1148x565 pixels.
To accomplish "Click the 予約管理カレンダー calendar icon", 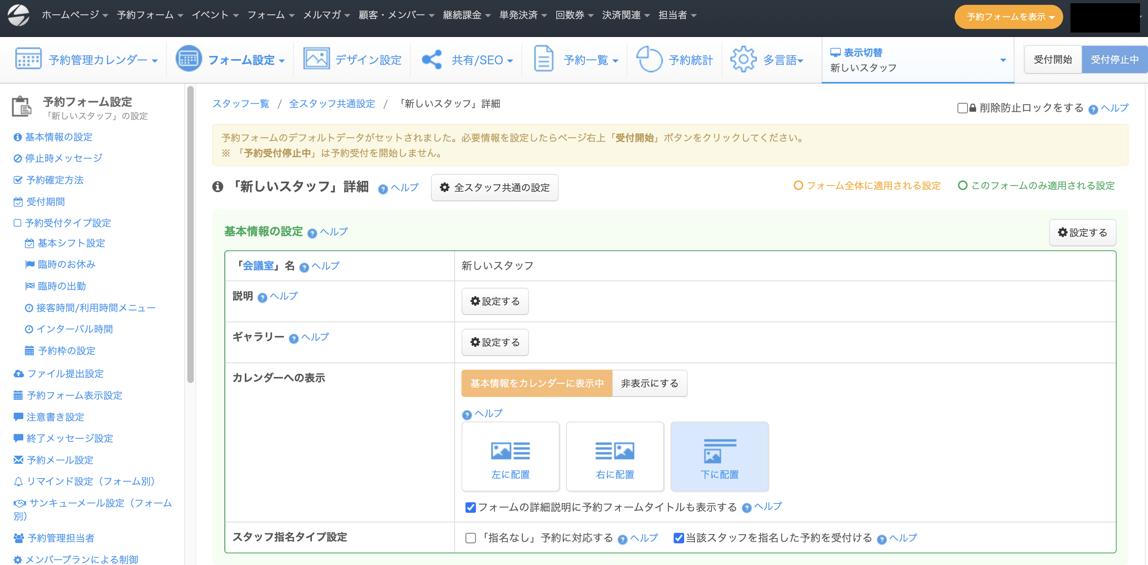I will tap(28, 59).
